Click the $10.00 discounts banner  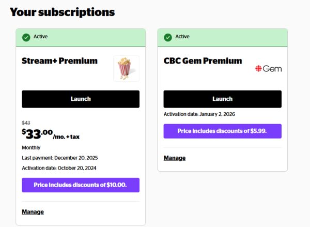80,185
